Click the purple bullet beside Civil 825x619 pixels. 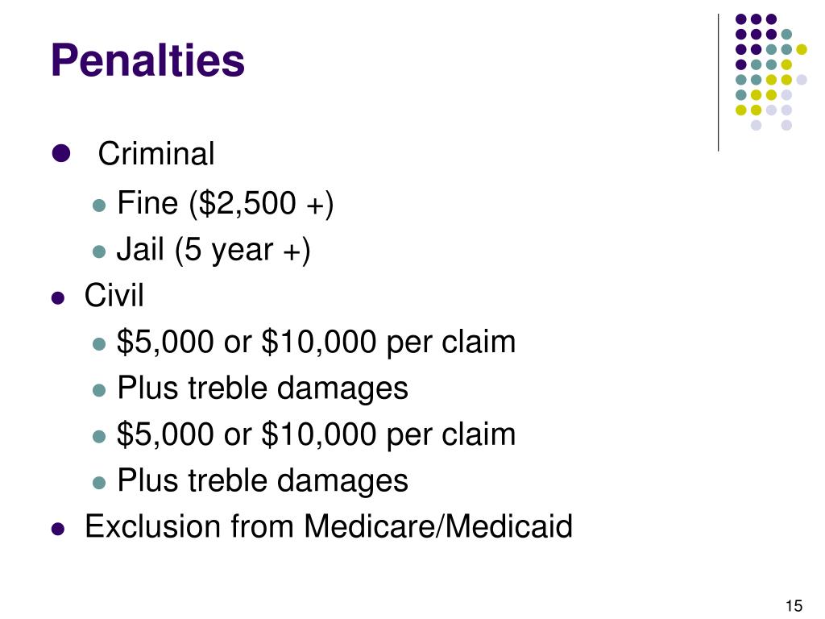[58, 298]
